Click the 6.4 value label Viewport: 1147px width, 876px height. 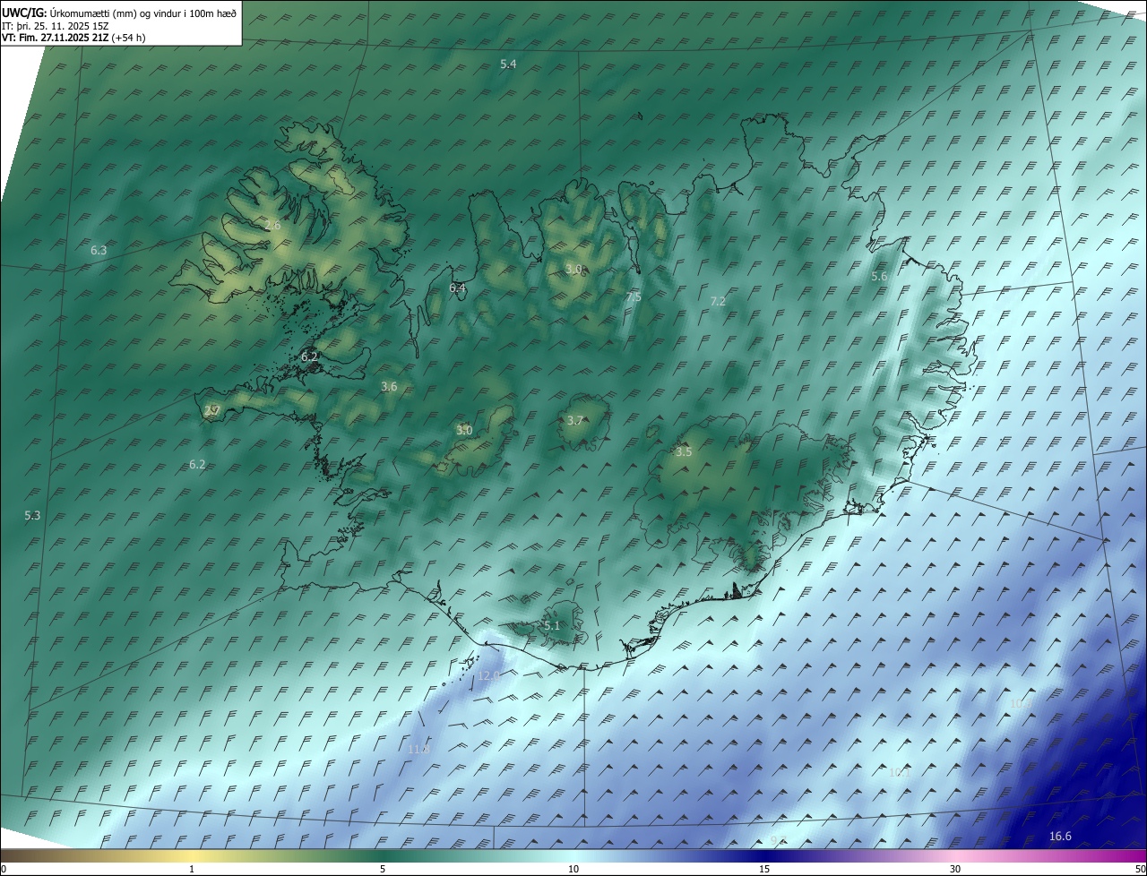457,288
